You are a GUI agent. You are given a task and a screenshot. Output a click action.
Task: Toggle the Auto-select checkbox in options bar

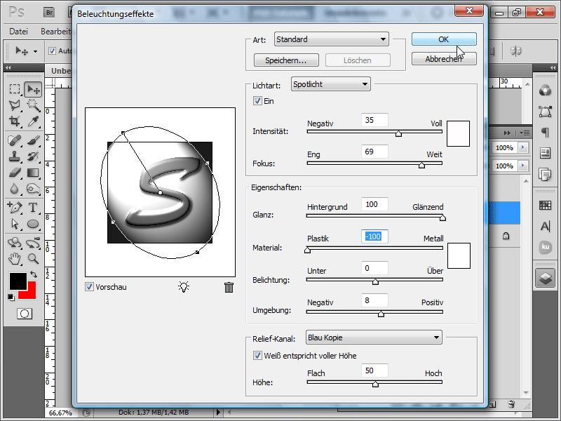click(x=52, y=51)
